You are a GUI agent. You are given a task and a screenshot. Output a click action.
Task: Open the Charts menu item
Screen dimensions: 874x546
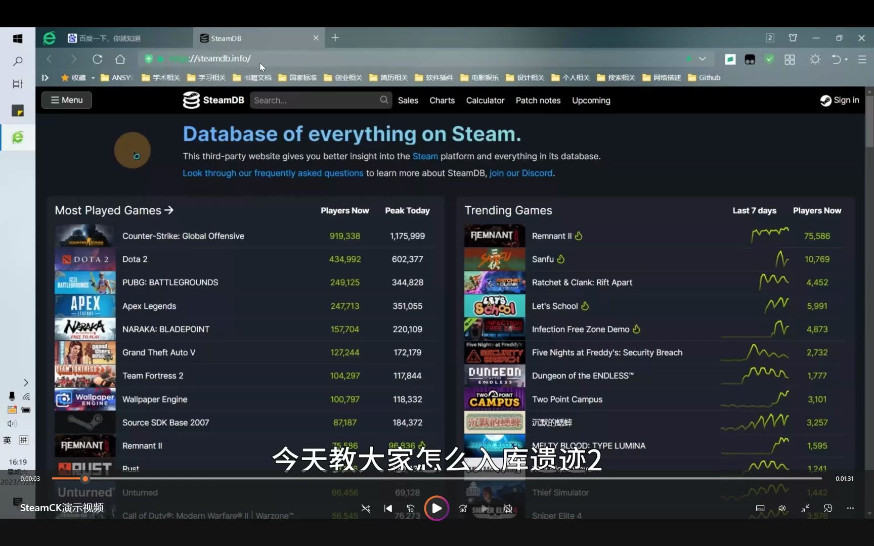coord(442,101)
